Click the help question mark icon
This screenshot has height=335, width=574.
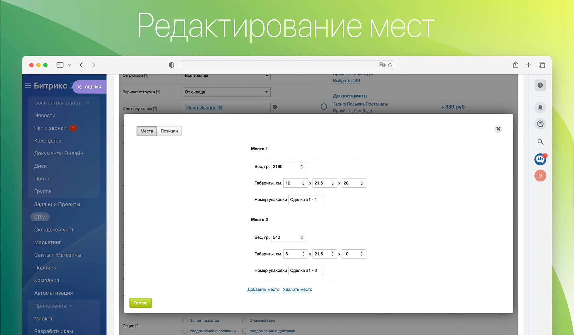[540, 85]
